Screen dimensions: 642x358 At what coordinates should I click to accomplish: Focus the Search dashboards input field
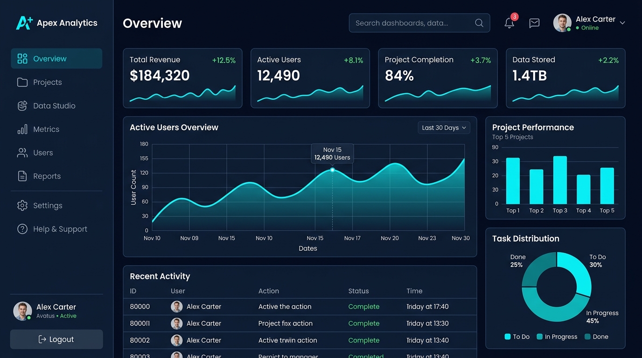click(x=419, y=23)
